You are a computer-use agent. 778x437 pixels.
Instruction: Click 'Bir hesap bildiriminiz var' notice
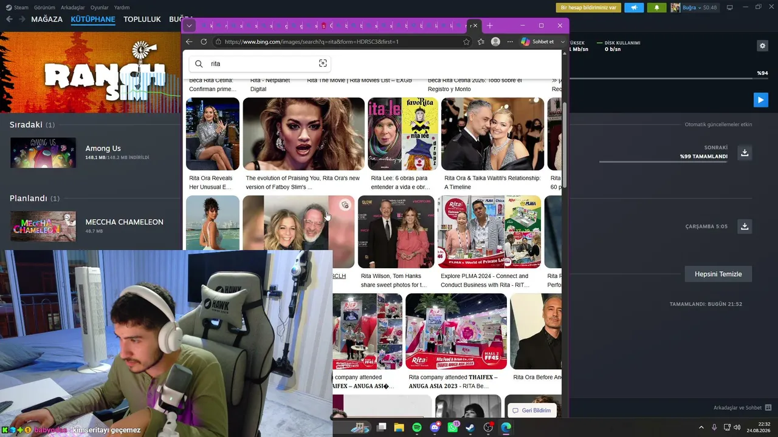[x=588, y=7]
